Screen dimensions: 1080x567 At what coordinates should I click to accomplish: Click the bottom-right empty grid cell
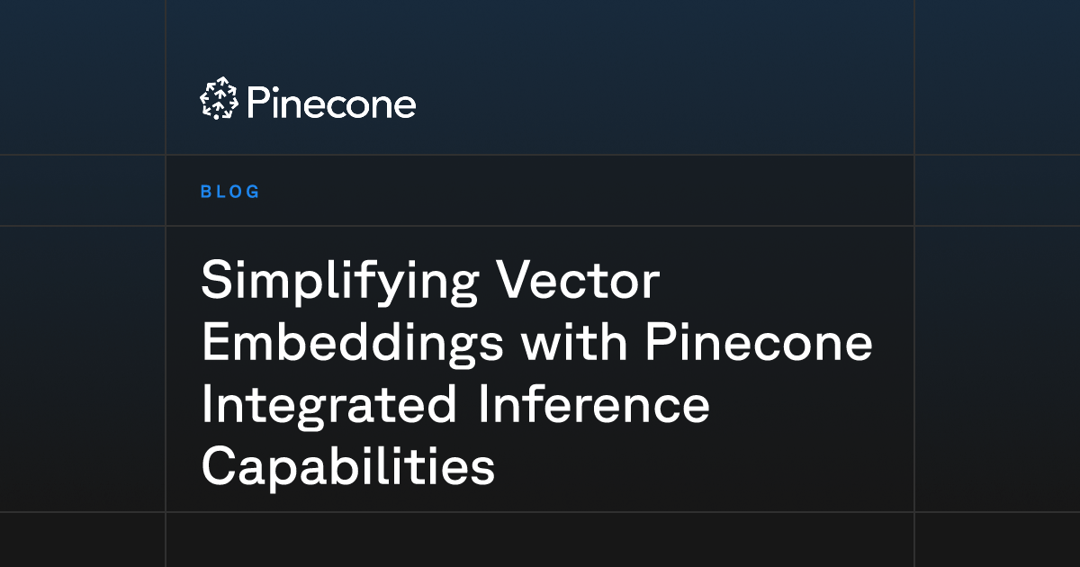coord(997,540)
